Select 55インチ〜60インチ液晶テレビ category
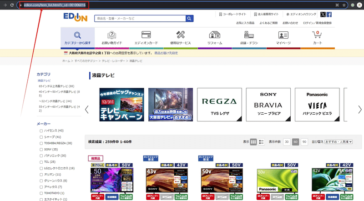This screenshot has width=364, height=201. click(60, 109)
